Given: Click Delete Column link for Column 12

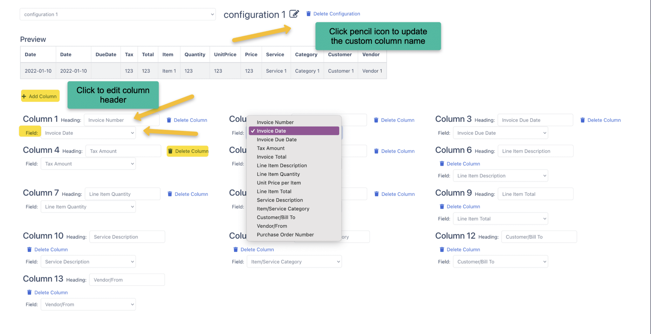Looking at the screenshot, I should pos(463,250).
